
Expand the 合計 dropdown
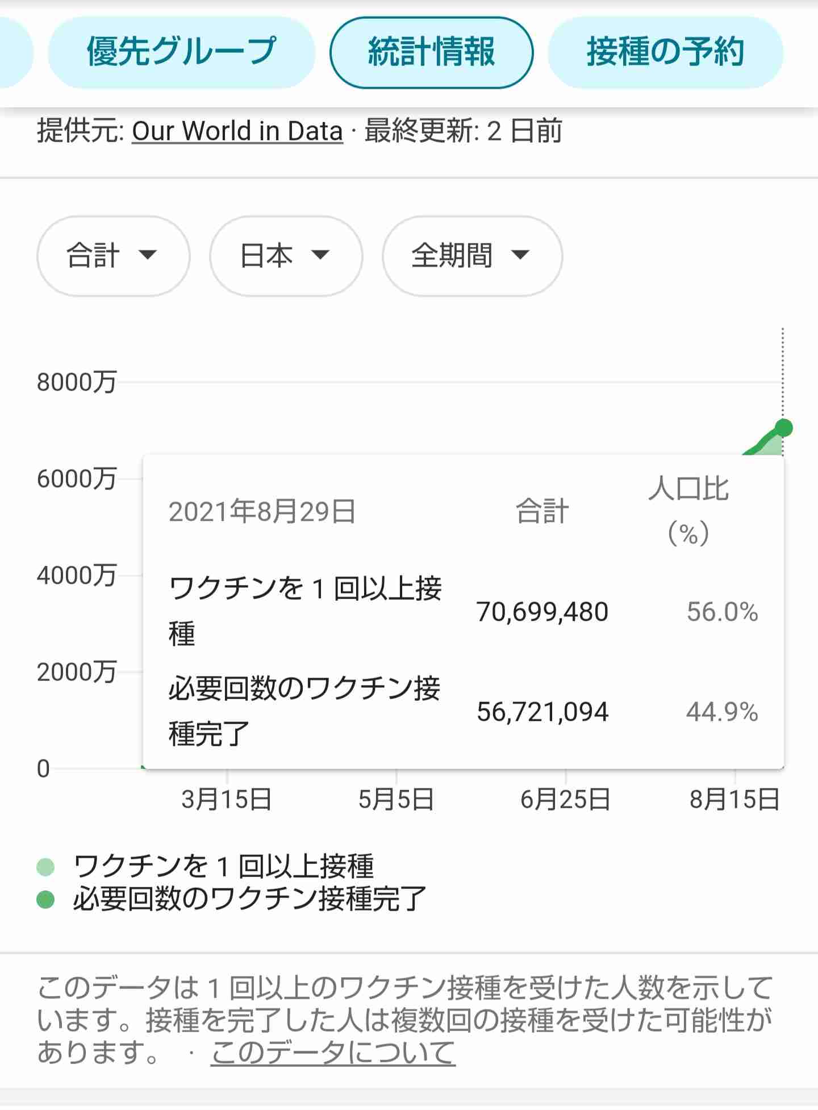click(x=113, y=256)
